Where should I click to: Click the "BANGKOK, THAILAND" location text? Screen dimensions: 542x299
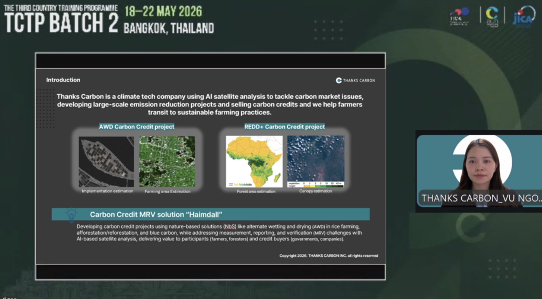(169, 28)
